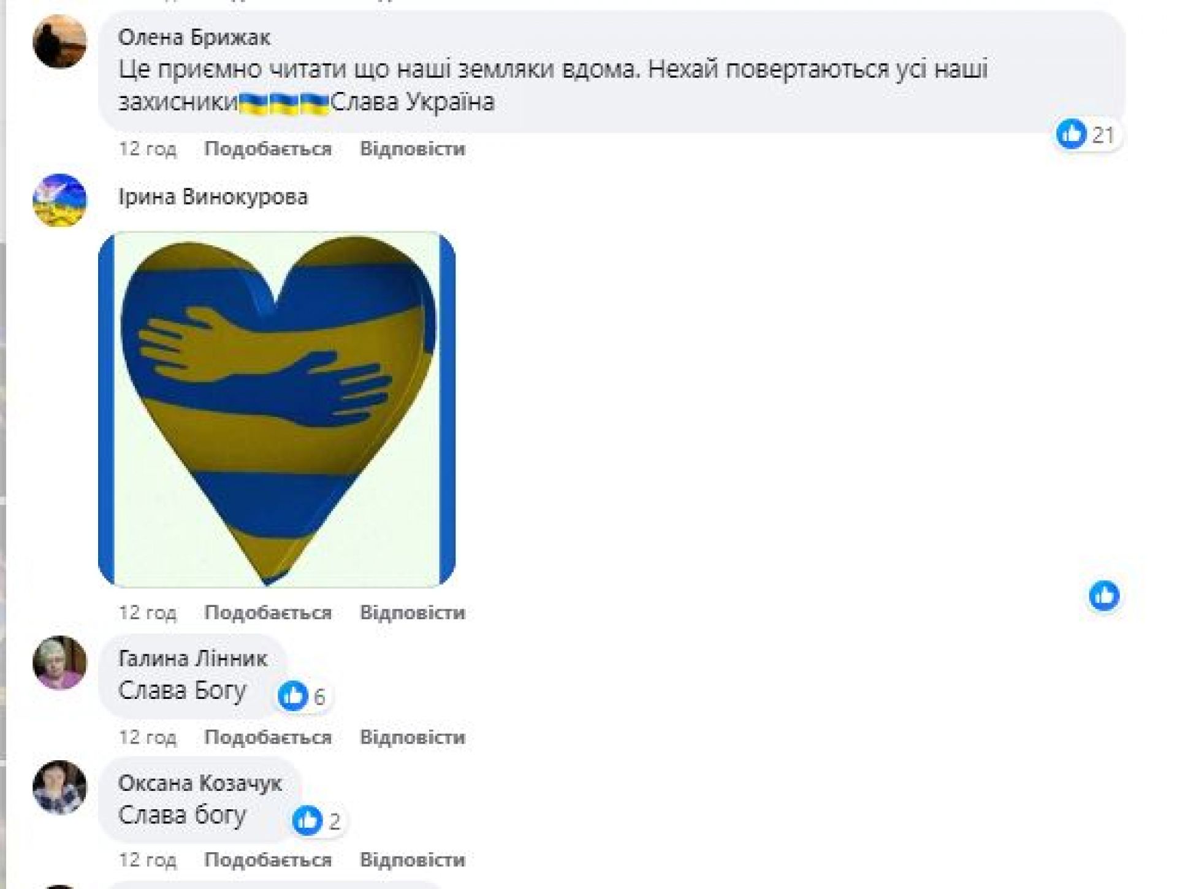Open the blue-yellow heart image

[x=276, y=409]
